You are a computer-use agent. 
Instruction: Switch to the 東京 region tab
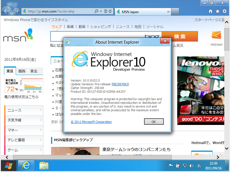(10, 71)
